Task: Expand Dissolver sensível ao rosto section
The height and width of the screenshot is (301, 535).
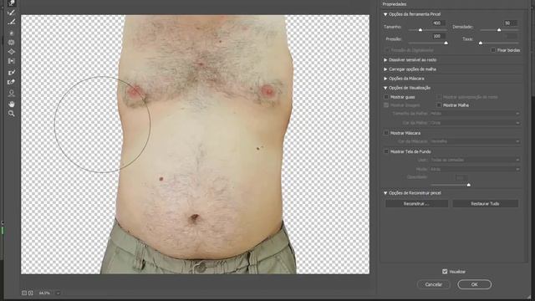Action: (385, 59)
